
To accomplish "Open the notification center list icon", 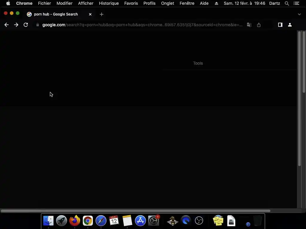I will tap(296, 3).
